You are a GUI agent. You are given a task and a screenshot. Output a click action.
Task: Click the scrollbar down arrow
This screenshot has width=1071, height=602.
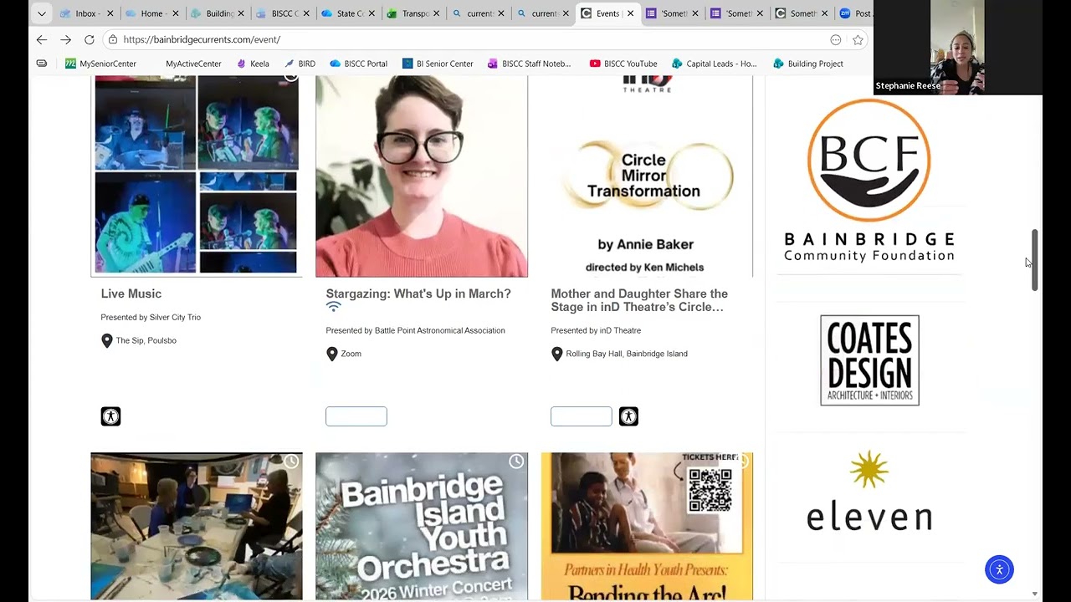tap(1034, 594)
